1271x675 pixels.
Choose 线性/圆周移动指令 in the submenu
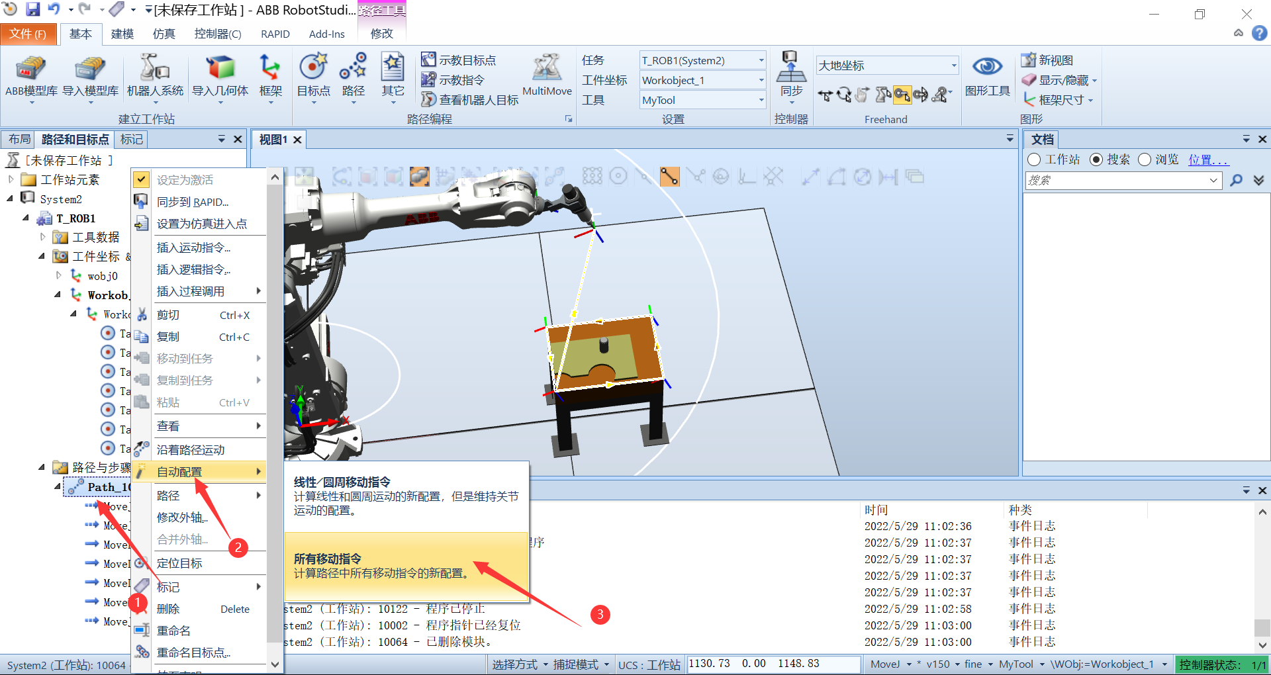click(x=406, y=496)
